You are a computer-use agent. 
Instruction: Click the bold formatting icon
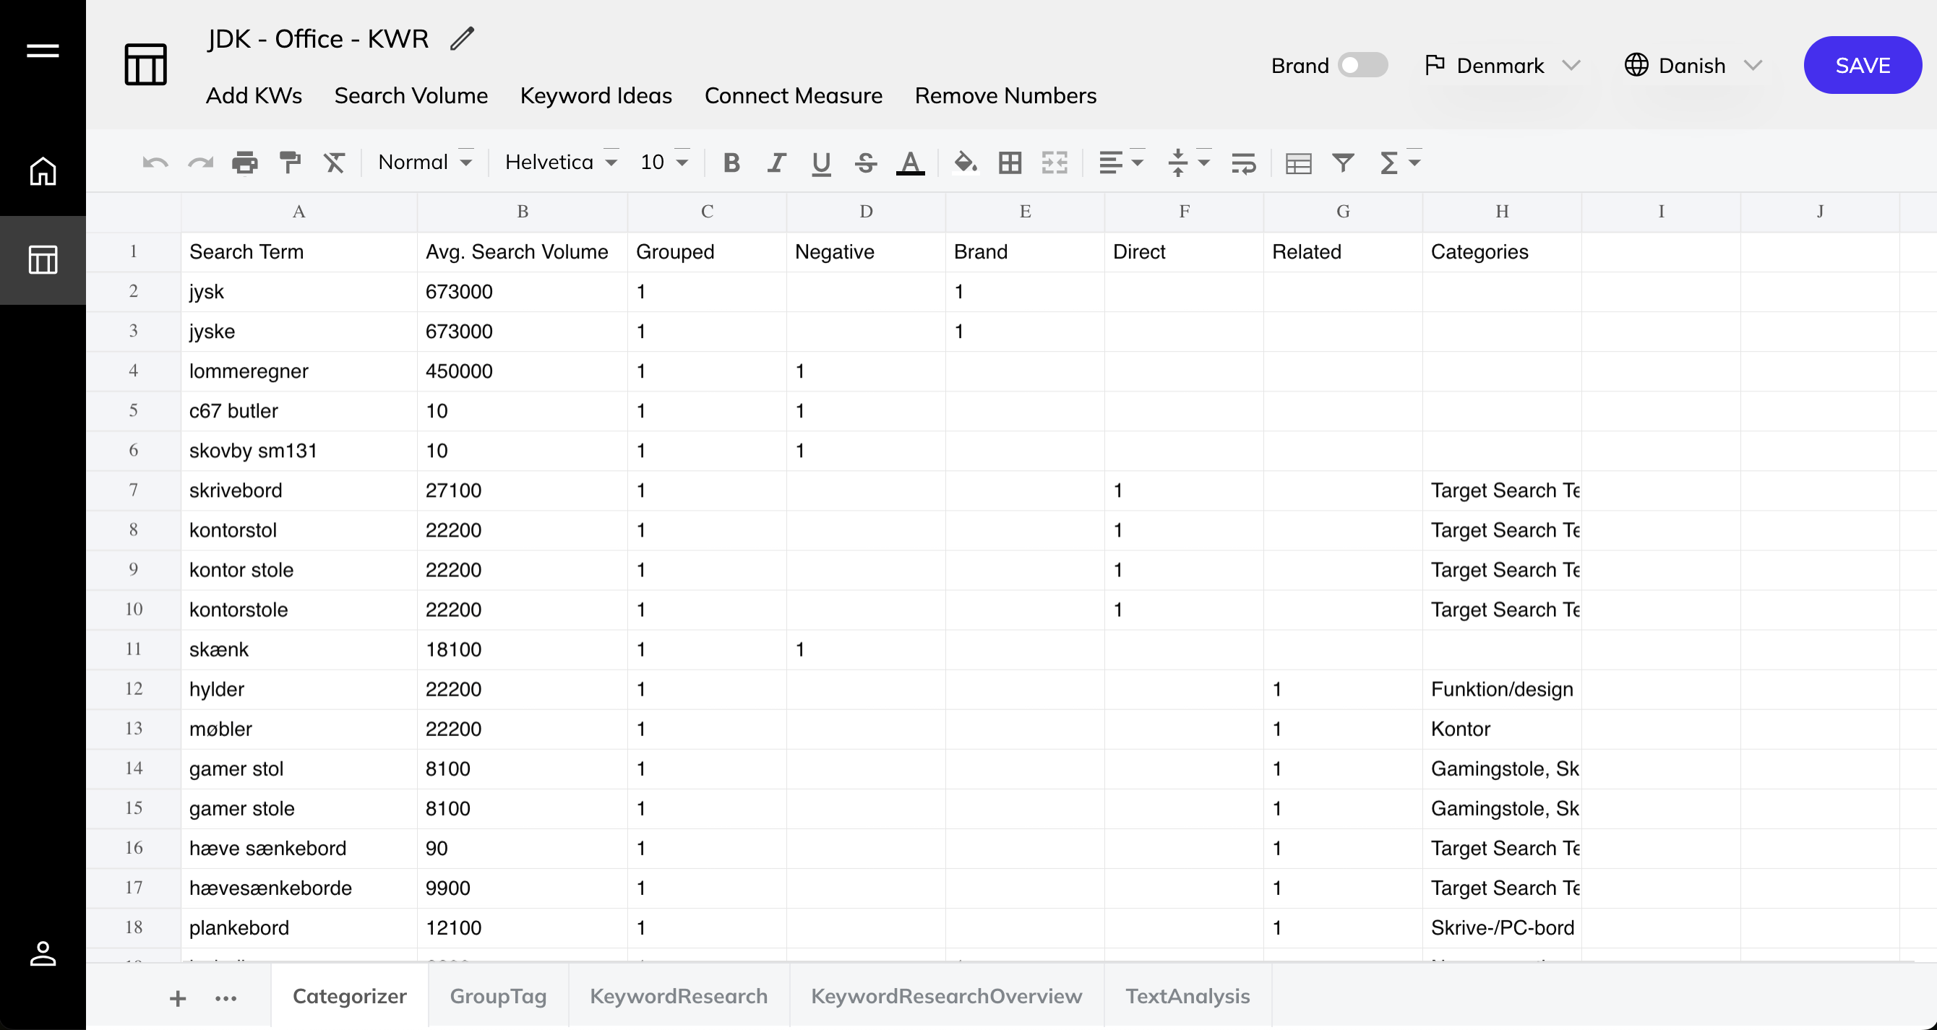click(729, 163)
